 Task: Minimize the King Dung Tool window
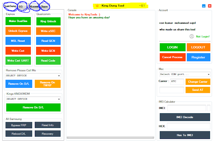[204, 6]
